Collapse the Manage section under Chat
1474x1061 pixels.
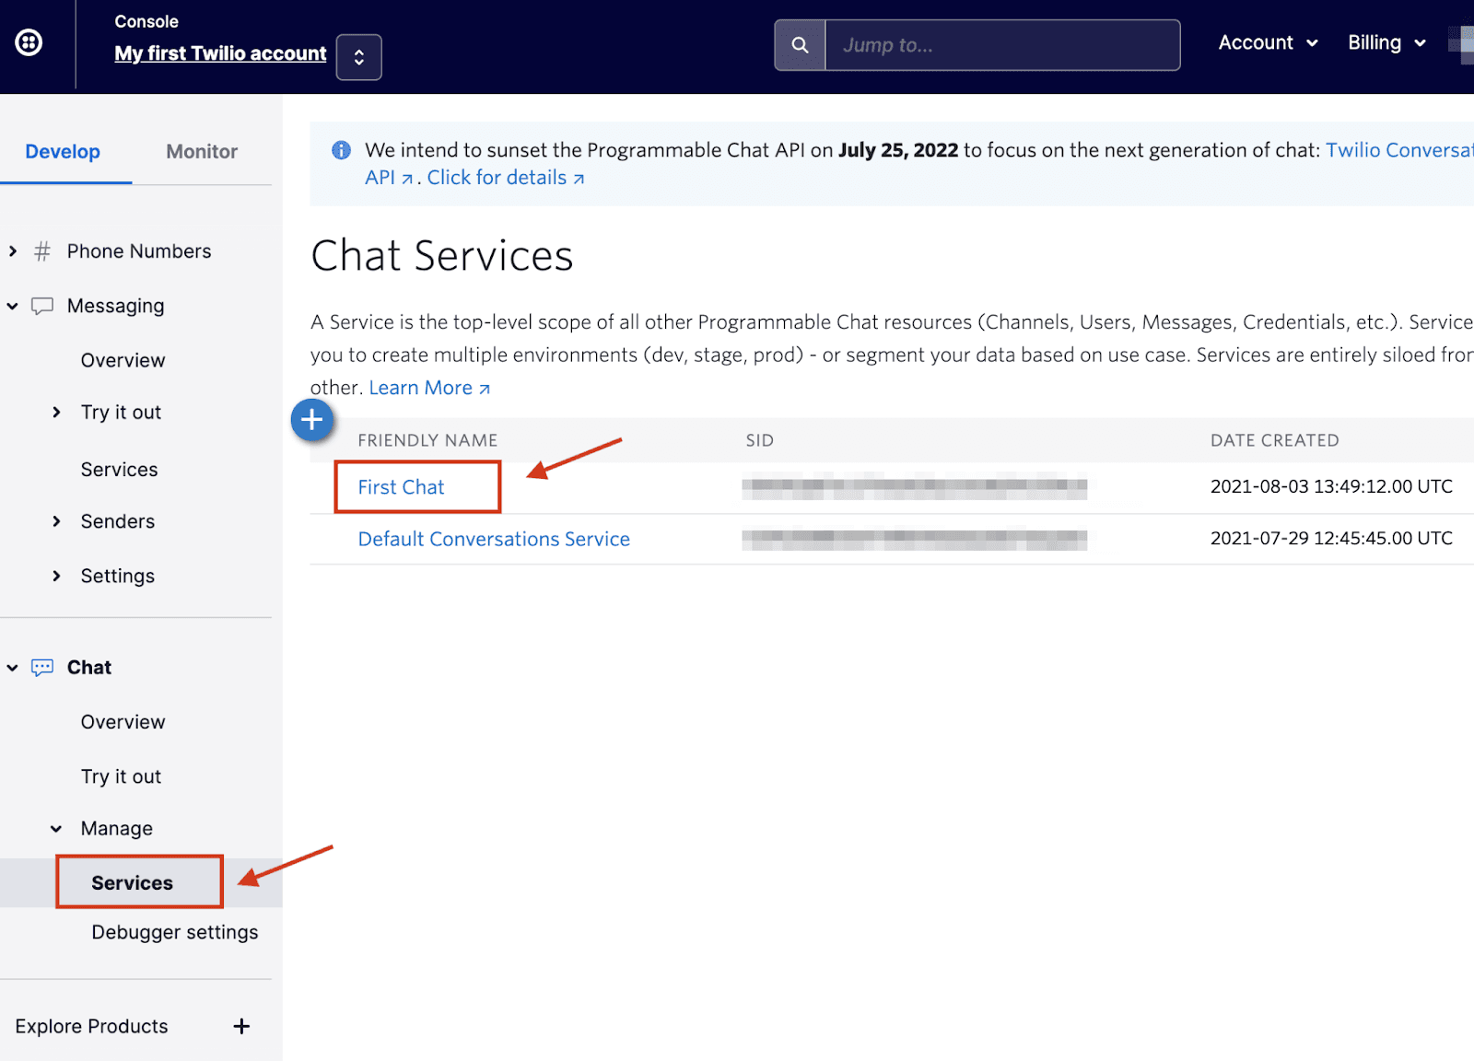[56, 828]
